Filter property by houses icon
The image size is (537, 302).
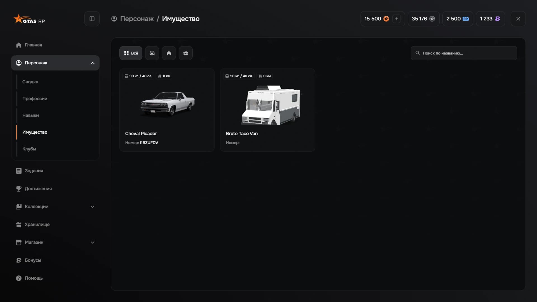[169, 53]
